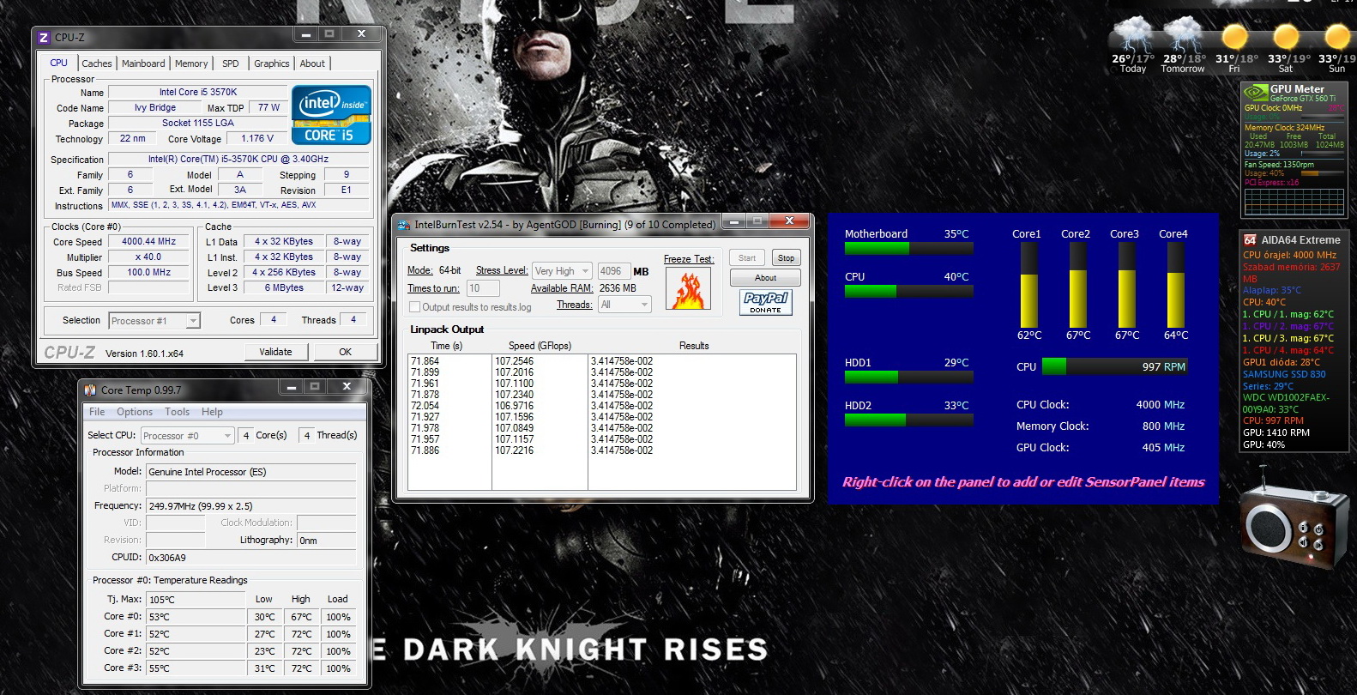Open the Threads dropdown in IntelBurnTest
Screen dimensions: 1357x695
pyautogui.click(x=624, y=305)
